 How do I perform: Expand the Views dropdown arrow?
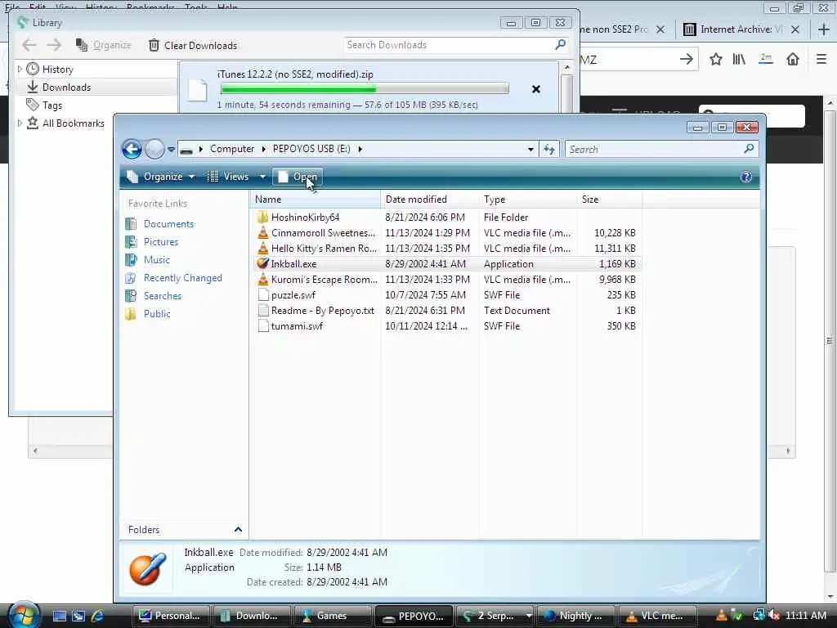[x=262, y=177]
